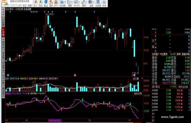The height and width of the screenshot is (123, 191).
Task: Click the 外盘 152.7万 value
Action: click(166, 83)
